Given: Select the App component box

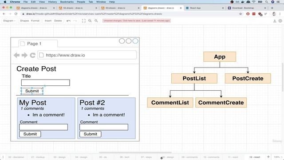Looking at the screenshot, I should click(220, 56).
